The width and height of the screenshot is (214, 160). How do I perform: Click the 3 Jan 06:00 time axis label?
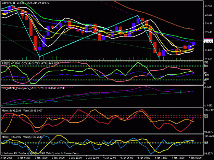click(24, 158)
